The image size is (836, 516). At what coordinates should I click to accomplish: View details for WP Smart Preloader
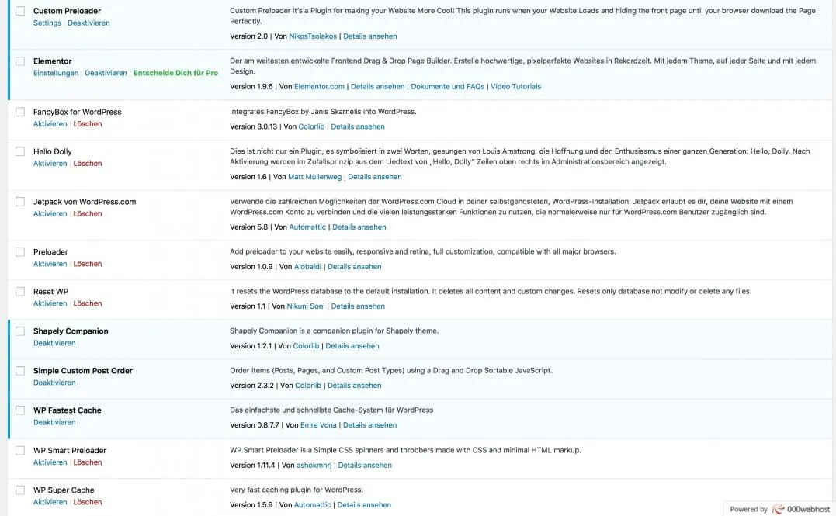[365, 465]
